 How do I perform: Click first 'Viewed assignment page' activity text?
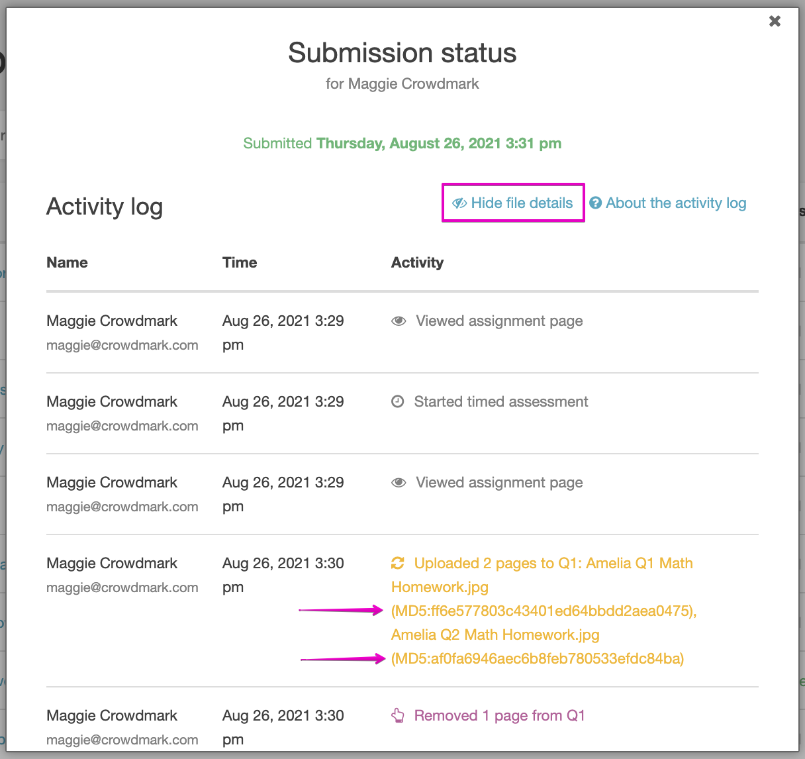499,321
